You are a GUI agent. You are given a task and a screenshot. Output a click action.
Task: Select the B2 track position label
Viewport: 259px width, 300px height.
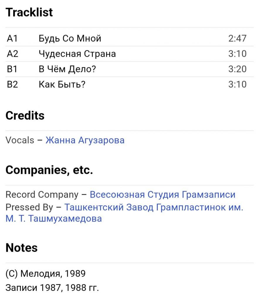click(x=13, y=85)
